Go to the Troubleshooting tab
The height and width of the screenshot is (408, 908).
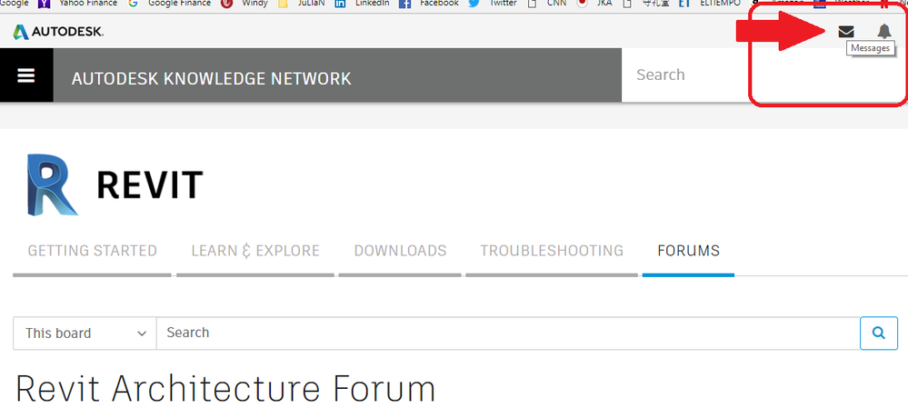click(x=552, y=251)
